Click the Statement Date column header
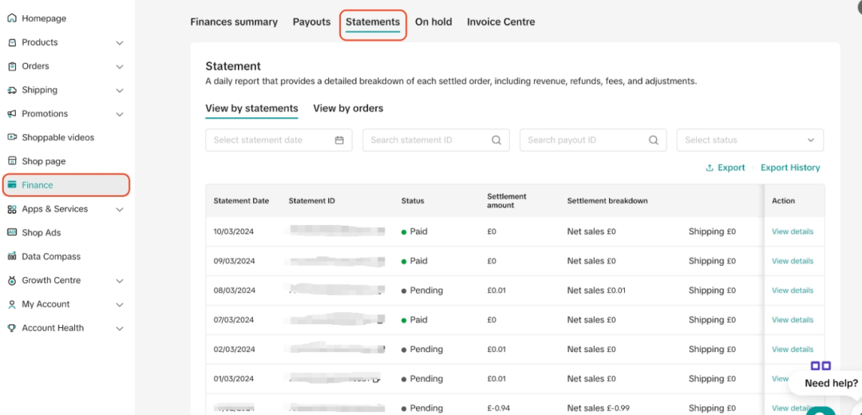 241,200
